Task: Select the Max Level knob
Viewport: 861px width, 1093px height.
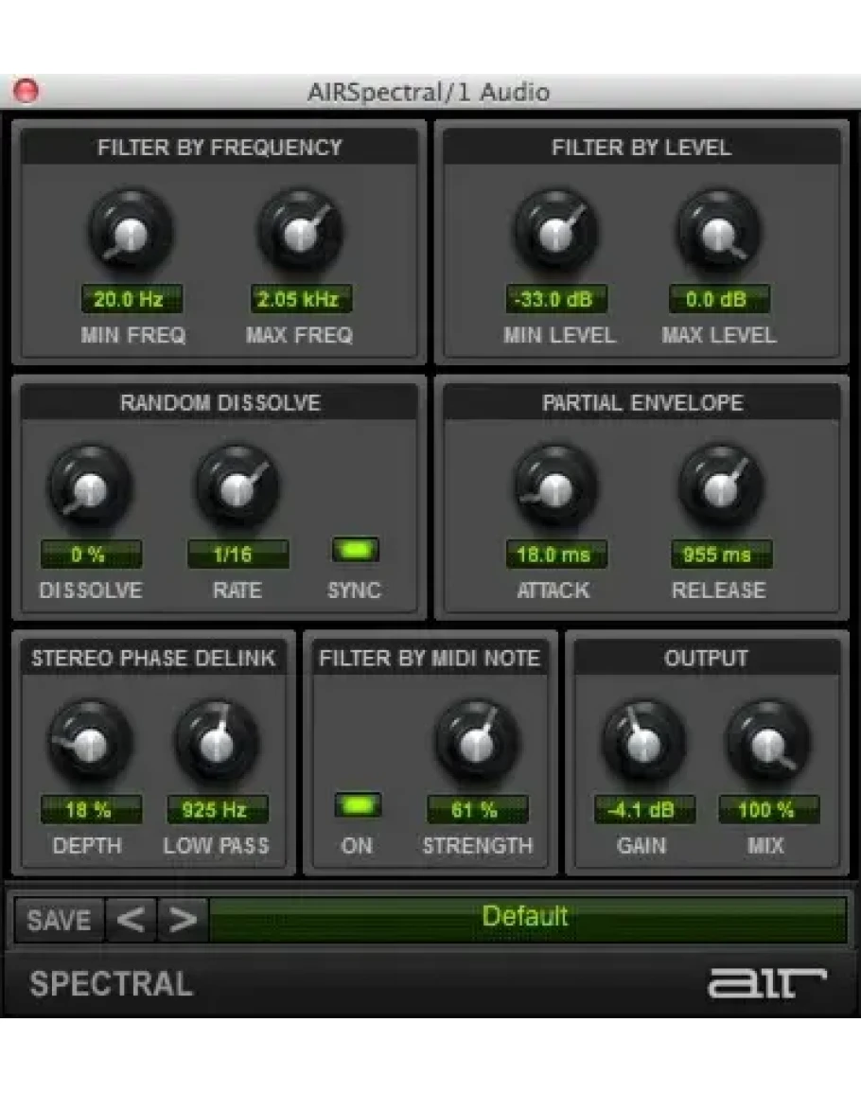Action: [719, 233]
